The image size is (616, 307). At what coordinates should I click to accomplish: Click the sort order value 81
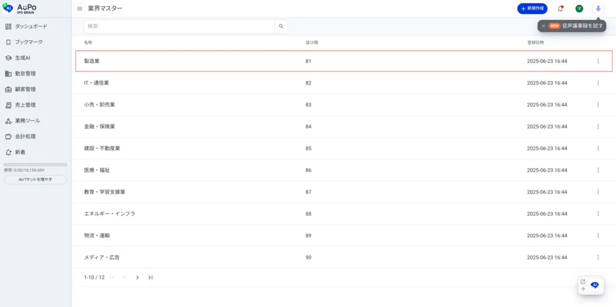click(309, 61)
